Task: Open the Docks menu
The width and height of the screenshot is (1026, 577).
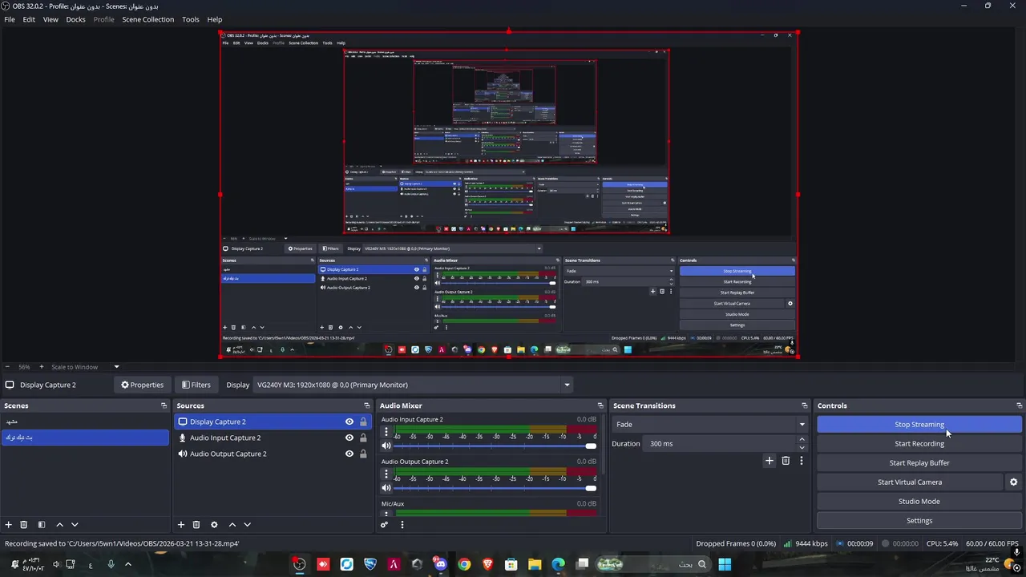Action: click(75, 19)
